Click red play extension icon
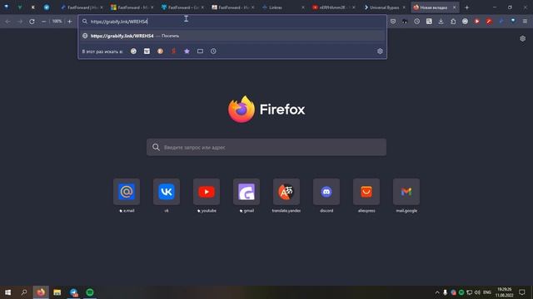 pos(477,22)
